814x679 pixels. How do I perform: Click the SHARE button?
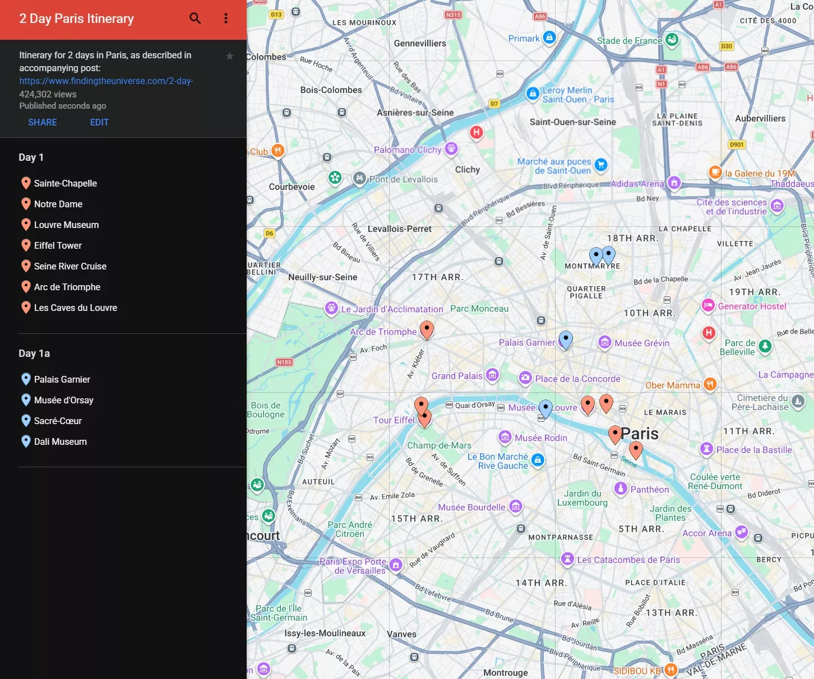pos(43,122)
